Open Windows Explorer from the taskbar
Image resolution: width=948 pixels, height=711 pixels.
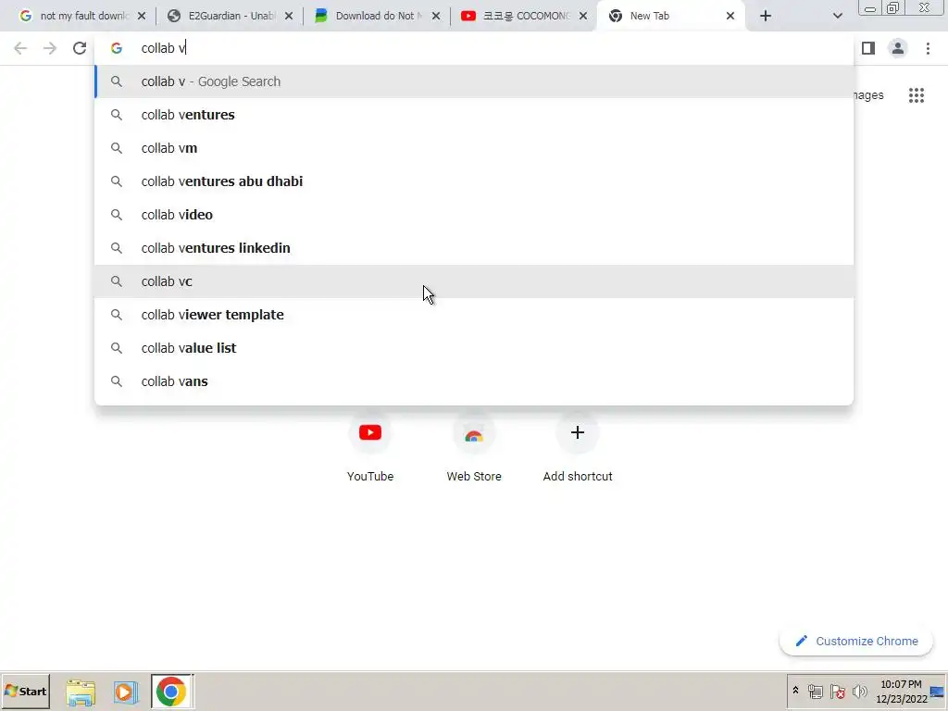pyautogui.click(x=81, y=692)
